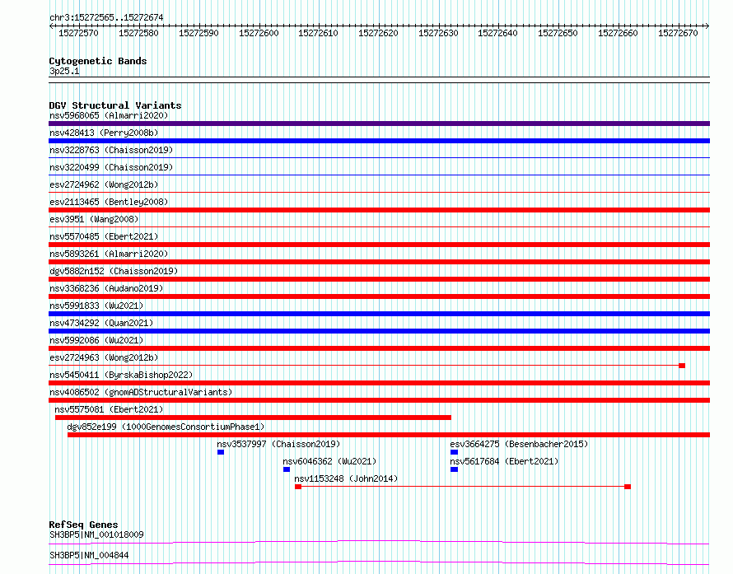The image size is (733, 574).
Task: Click the small blue block under nsv5617684
Action: coord(454,469)
